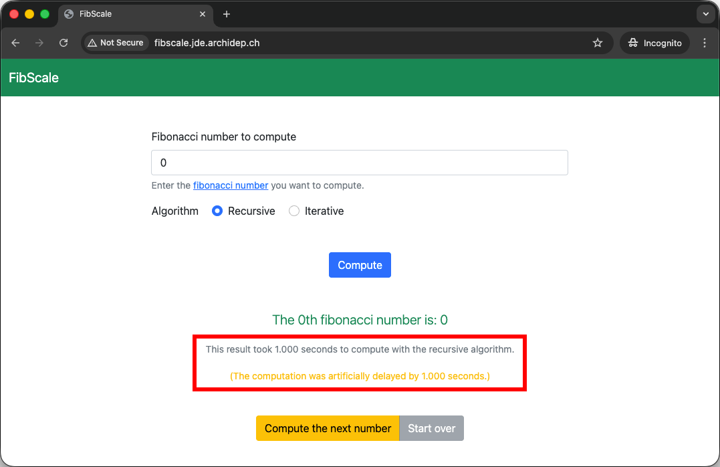Close the FibScale tab

click(203, 14)
